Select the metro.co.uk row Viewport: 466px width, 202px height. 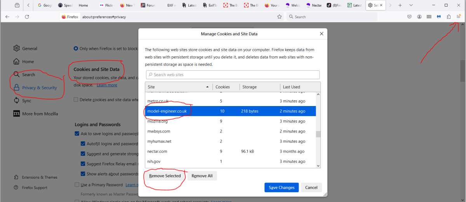[231, 101]
